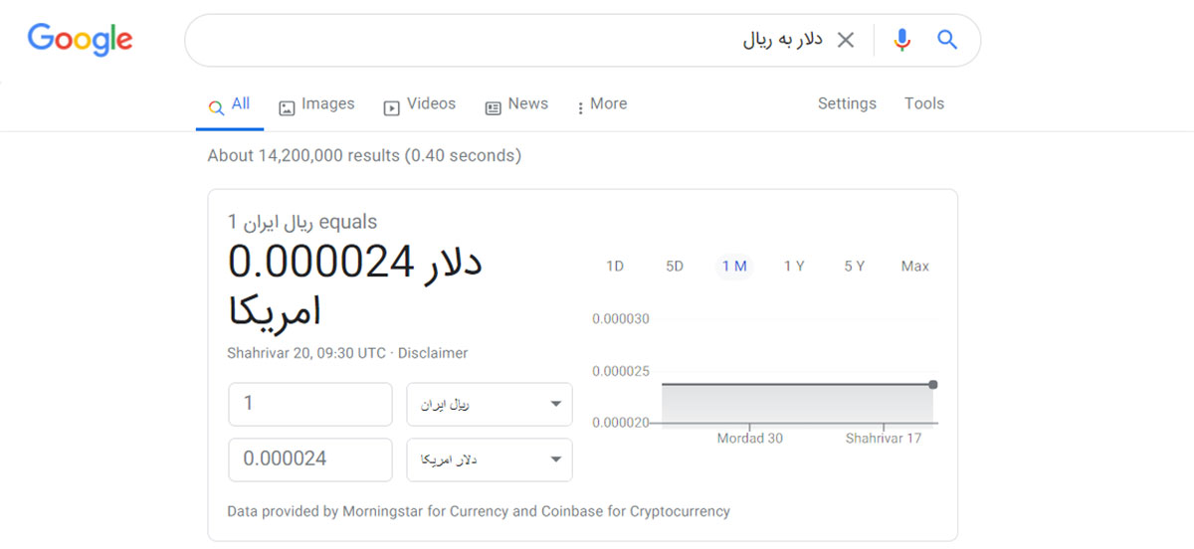Select the 1D chart range
Viewport: 1194px width, 549px height.
point(615,266)
